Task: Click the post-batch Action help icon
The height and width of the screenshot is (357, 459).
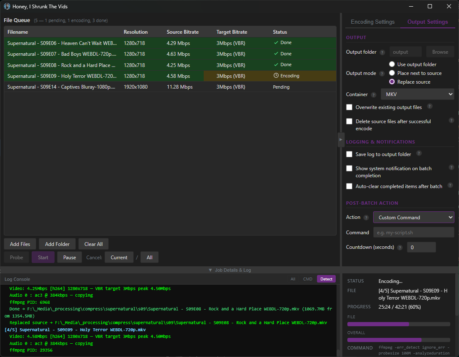Action: click(x=366, y=218)
